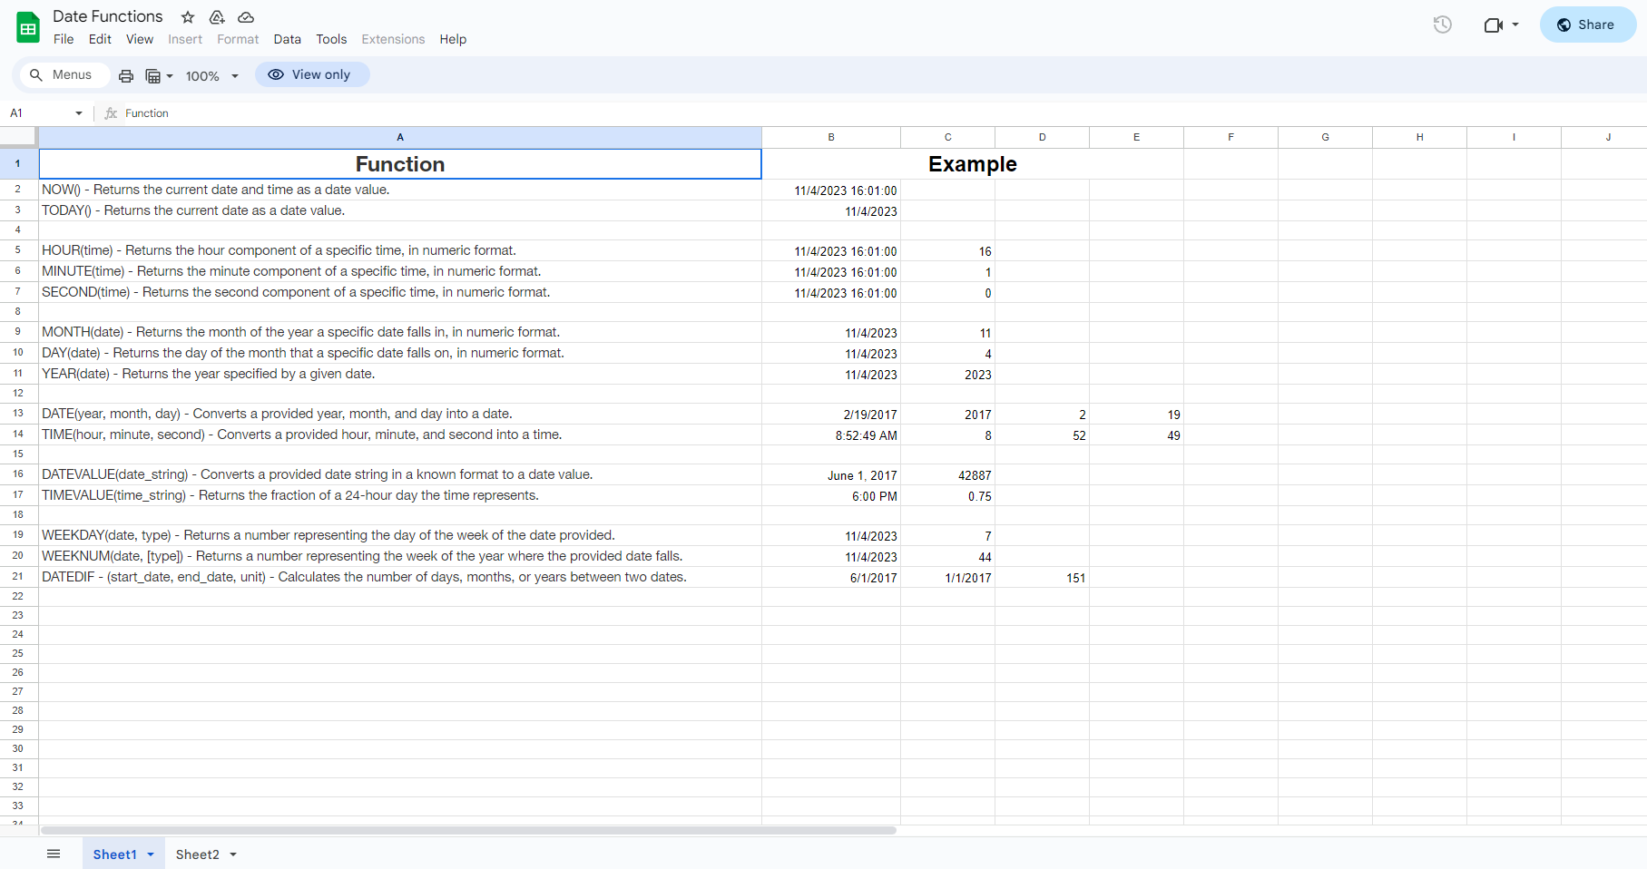Print the spreadsheet with printer icon
Image resolution: width=1647 pixels, height=869 pixels.
(126, 76)
